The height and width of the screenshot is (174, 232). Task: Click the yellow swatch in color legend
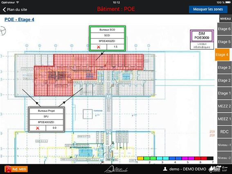[140, 158]
